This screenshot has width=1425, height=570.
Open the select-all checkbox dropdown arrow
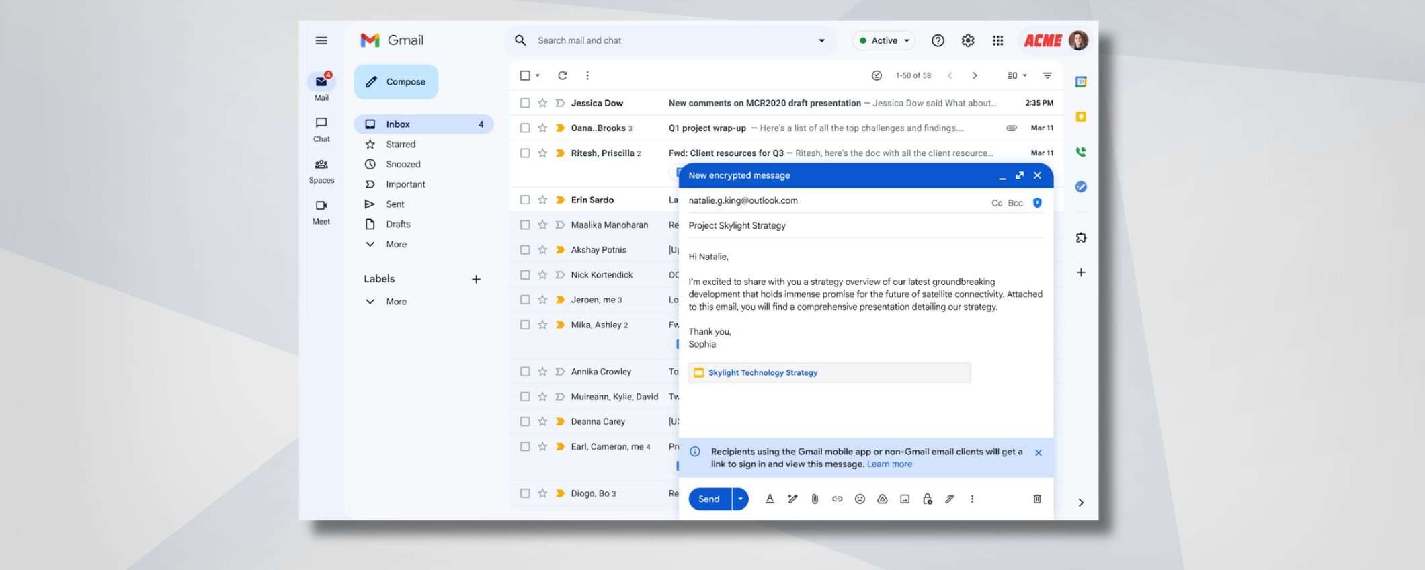tap(538, 75)
